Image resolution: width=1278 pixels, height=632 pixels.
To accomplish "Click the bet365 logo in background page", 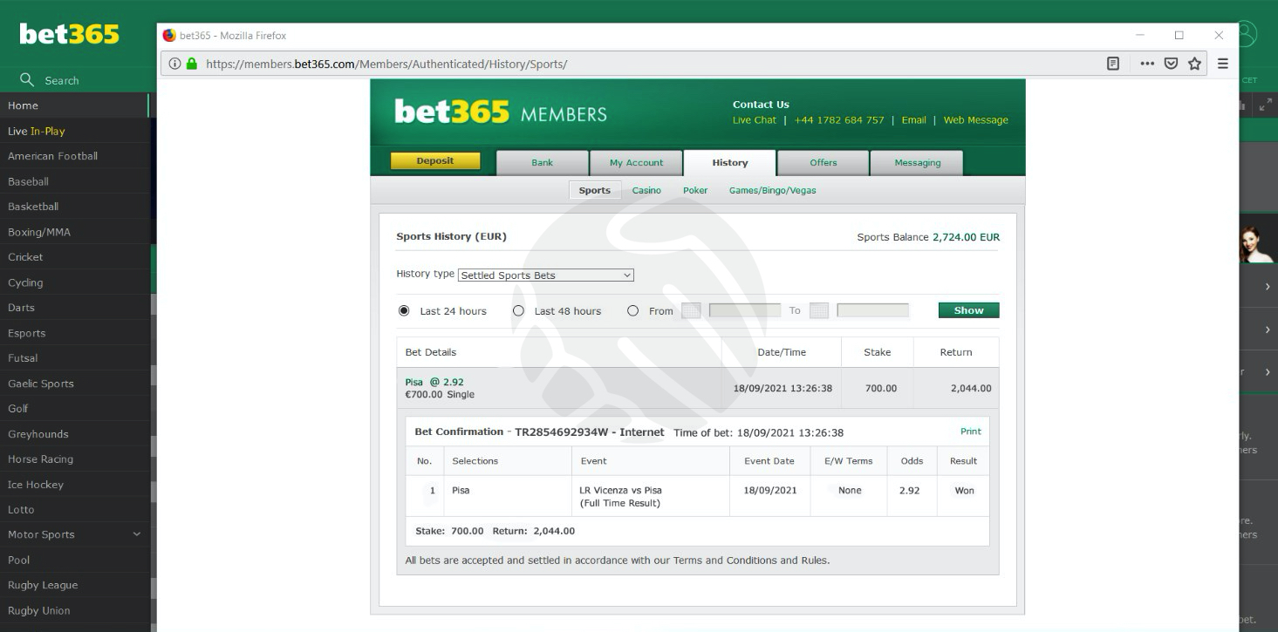I will [x=69, y=34].
